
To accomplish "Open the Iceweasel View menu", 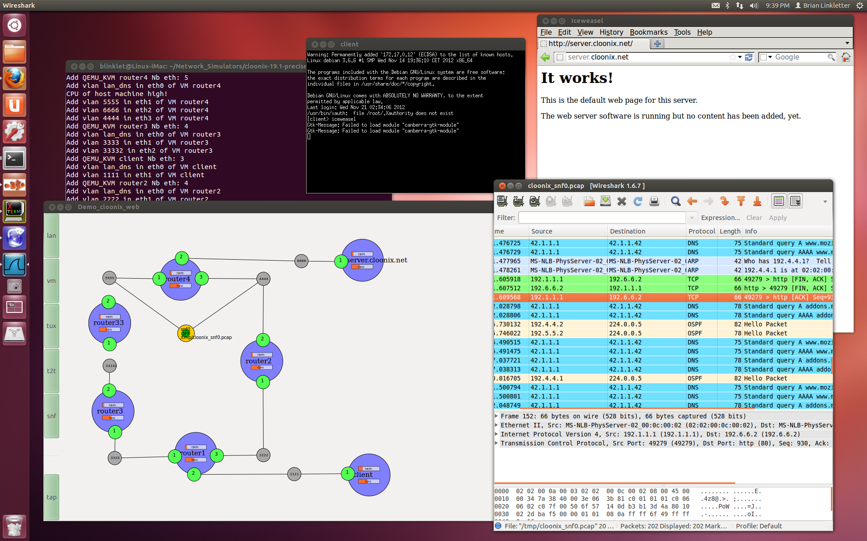I will click(x=585, y=32).
